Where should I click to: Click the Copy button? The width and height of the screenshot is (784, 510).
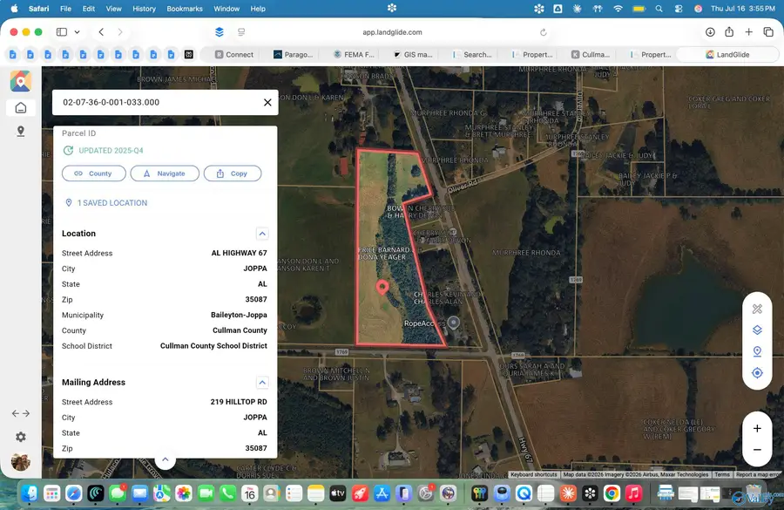(233, 173)
